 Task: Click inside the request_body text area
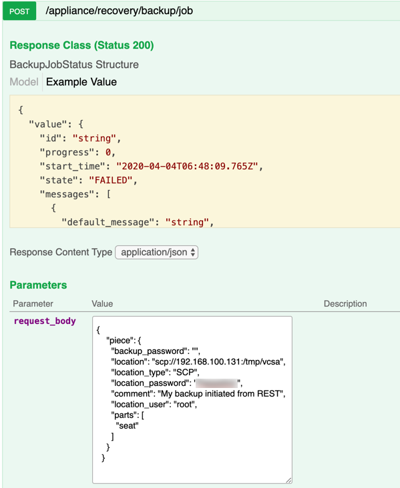click(192, 399)
